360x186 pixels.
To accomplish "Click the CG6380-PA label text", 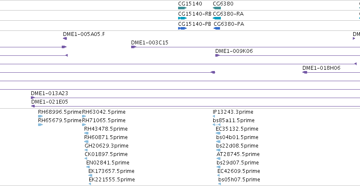I will (x=229, y=24).
